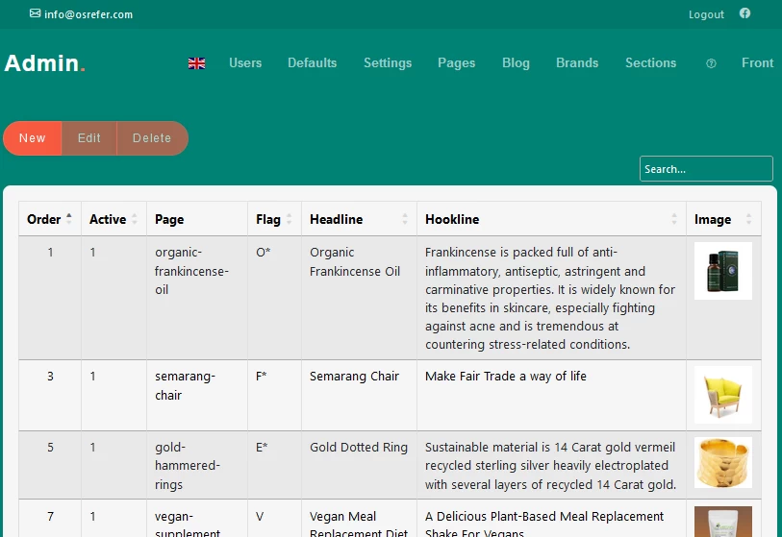Go to the Blog menu

click(516, 63)
